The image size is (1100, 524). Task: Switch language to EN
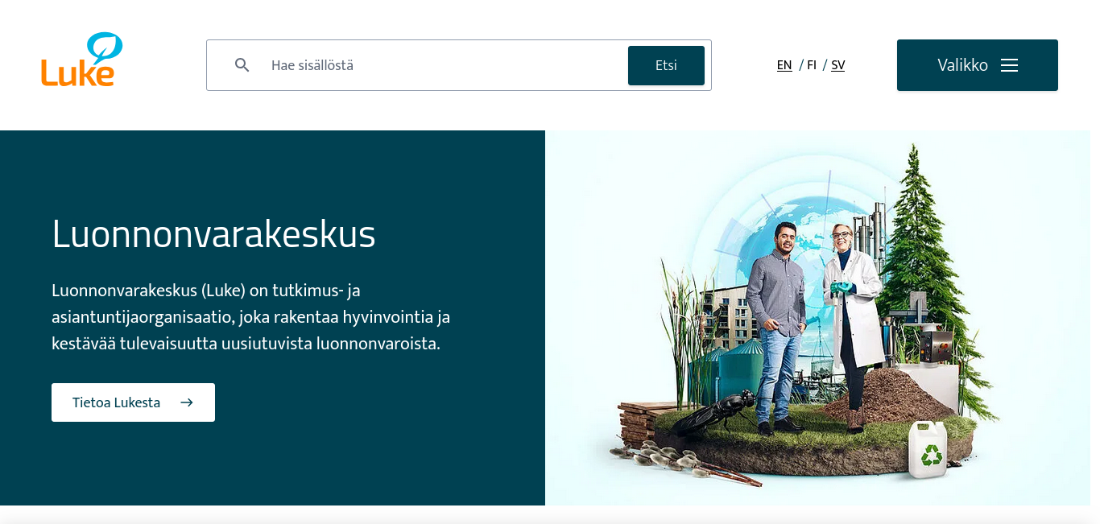point(784,65)
